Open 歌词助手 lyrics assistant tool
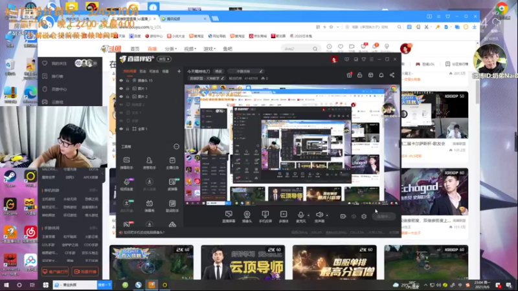518x291 pixels. [x=172, y=206]
